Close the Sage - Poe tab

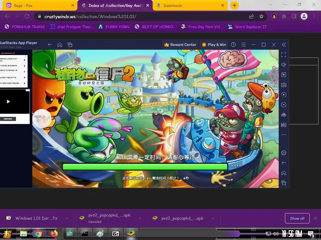coord(73,6)
